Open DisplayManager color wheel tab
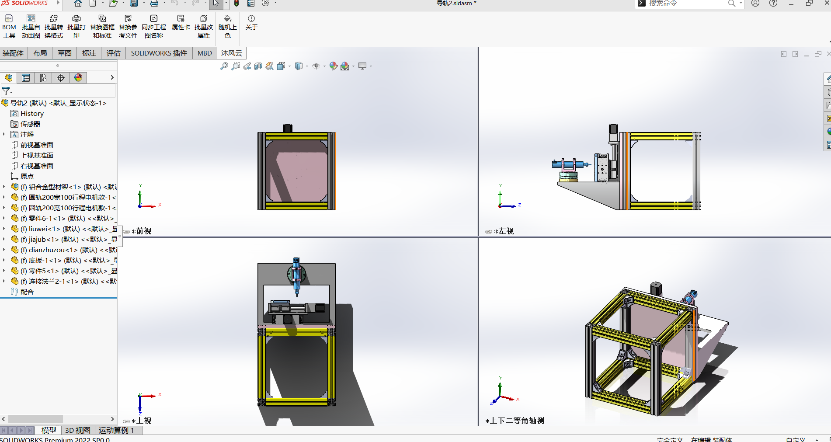 78,78
